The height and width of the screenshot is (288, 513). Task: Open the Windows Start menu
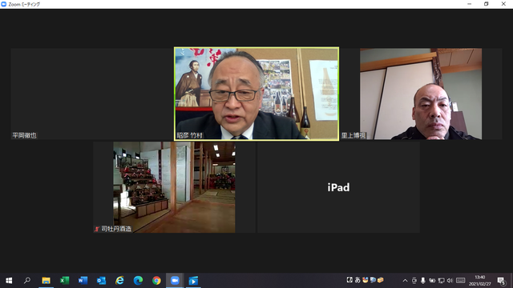[x=9, y=281]
